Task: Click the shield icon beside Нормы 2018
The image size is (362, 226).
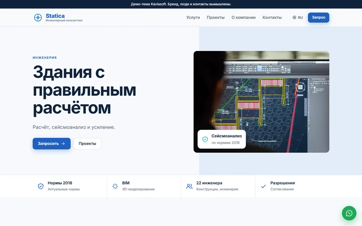Action: coord(41,186)
